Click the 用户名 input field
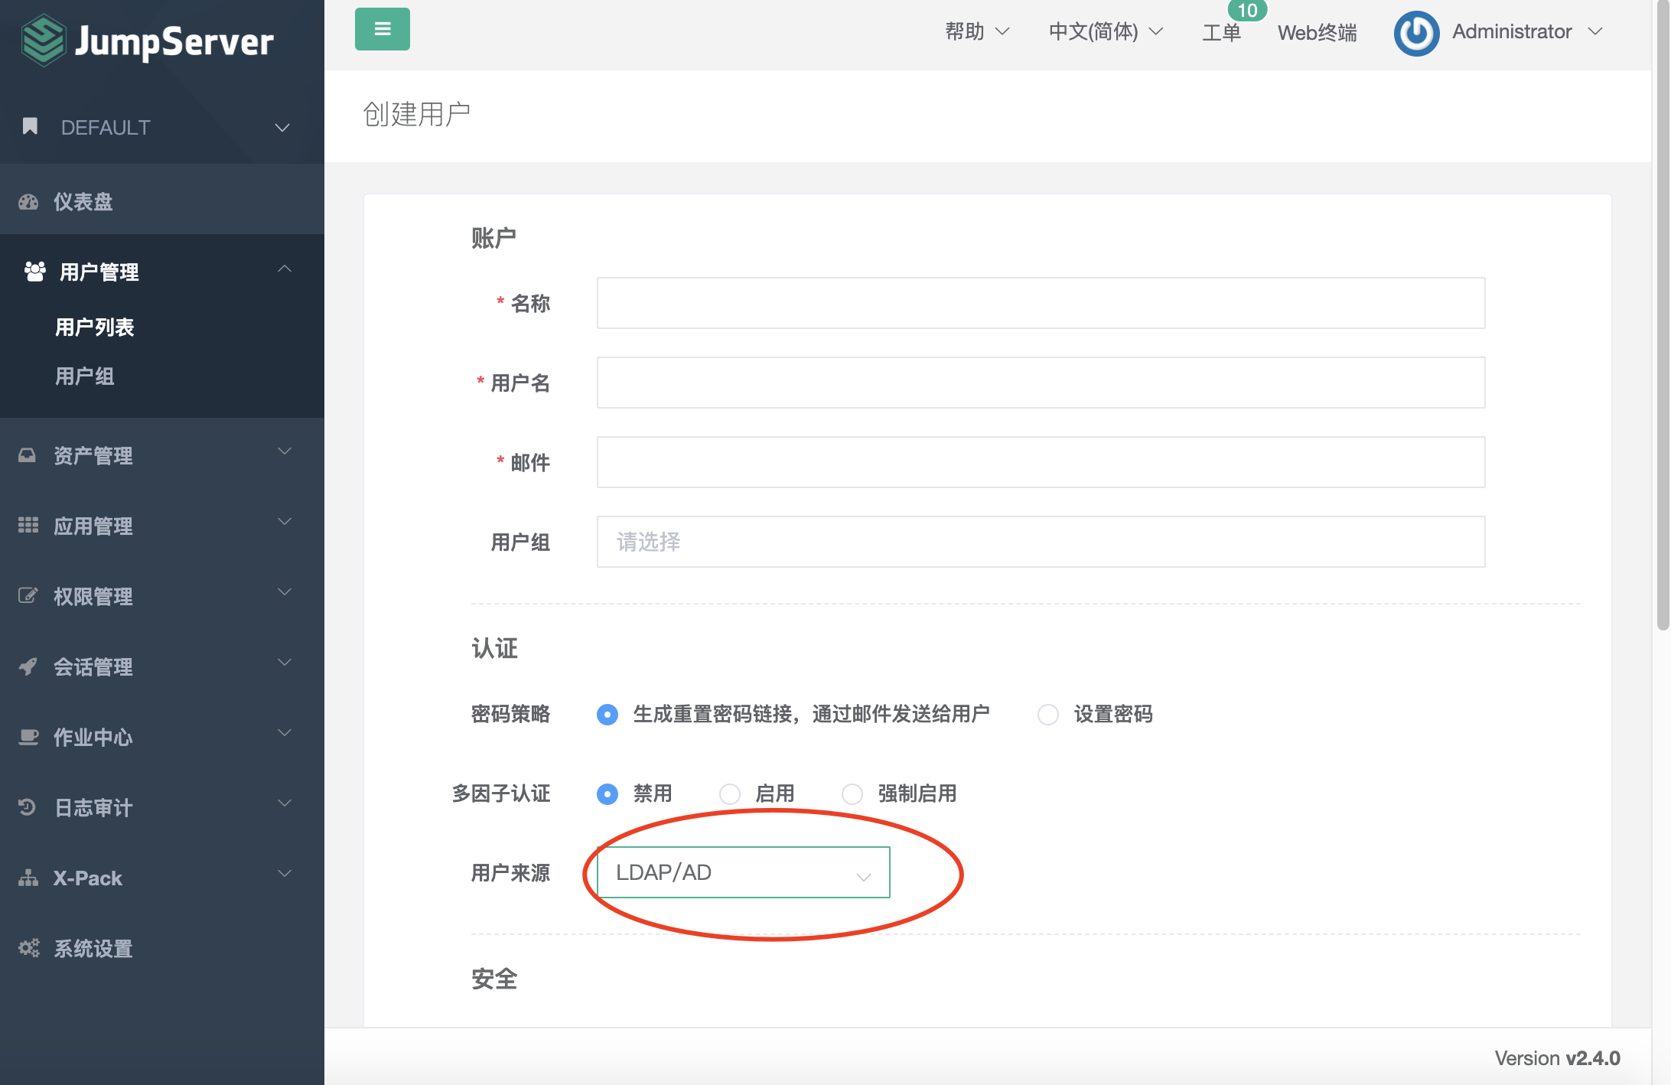This screenshot has height=1085, width=1671. pyautogui.click(x=1041, y=383)
